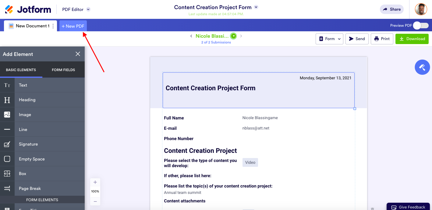Switch to the Form Fields tab
Screen dimensions: 432x210
[x=63, y=70]
